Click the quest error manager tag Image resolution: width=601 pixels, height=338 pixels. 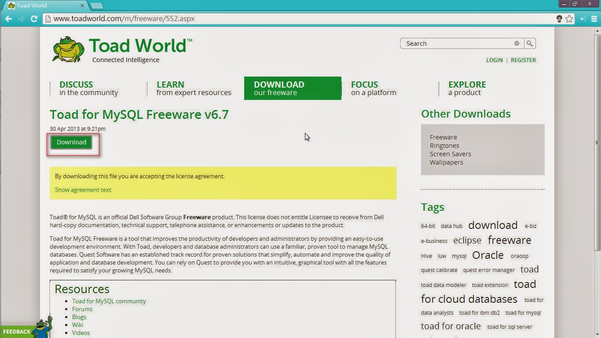pyautogui.click(x=489, y=270)
